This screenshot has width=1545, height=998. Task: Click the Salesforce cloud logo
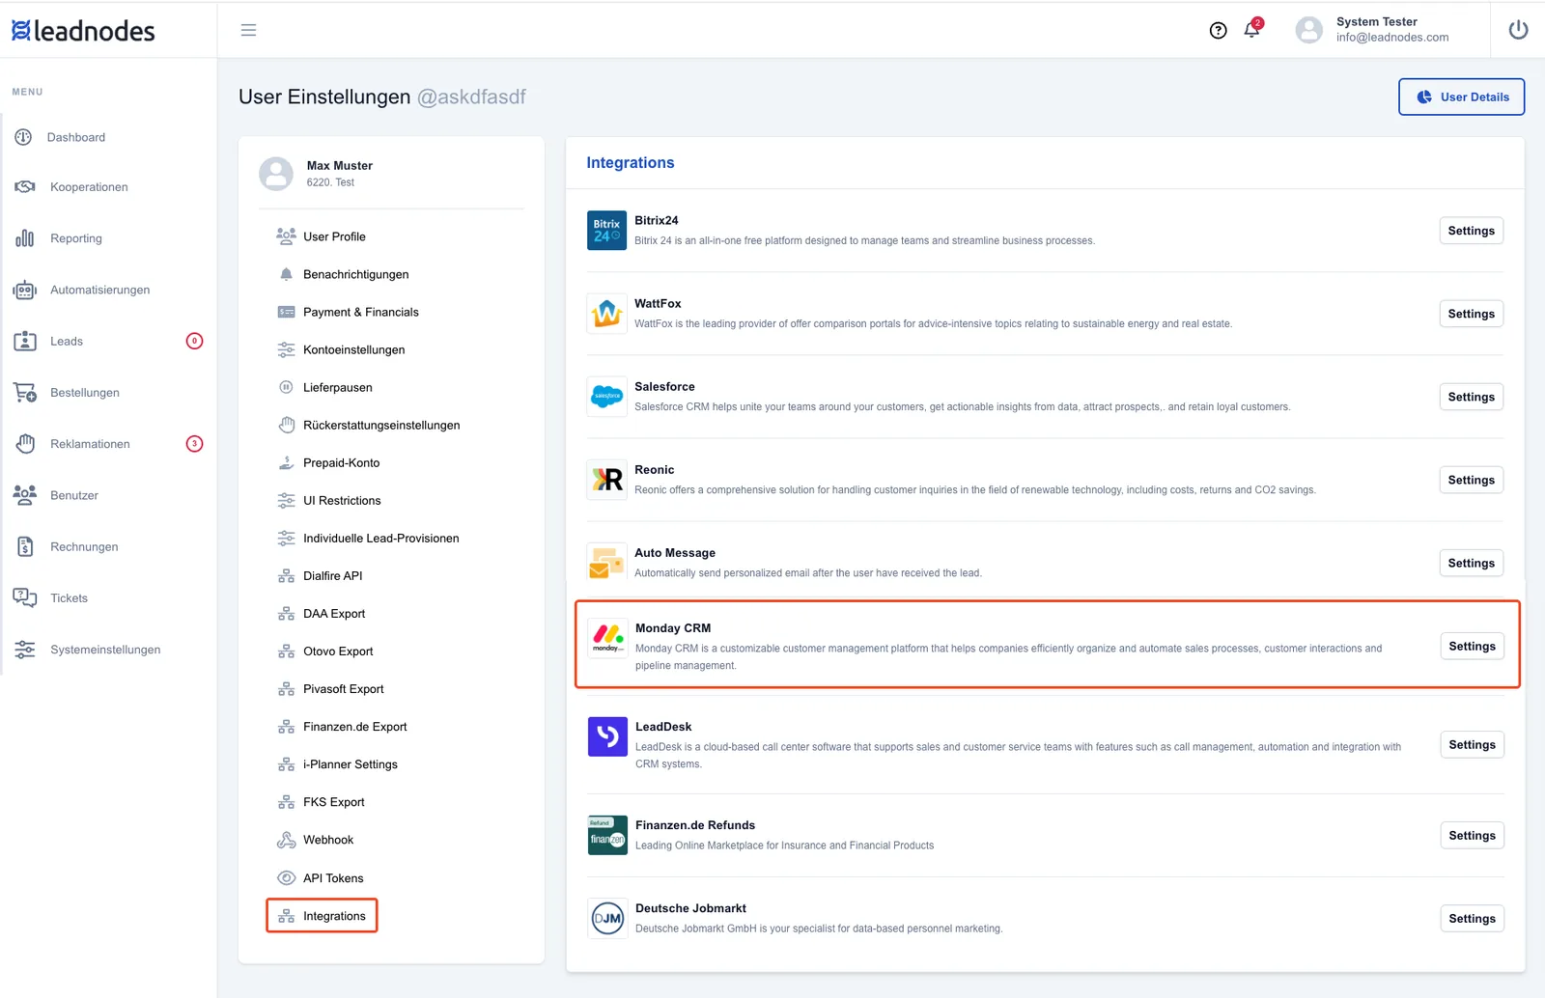pyautogui.click(x=606, y=397)
